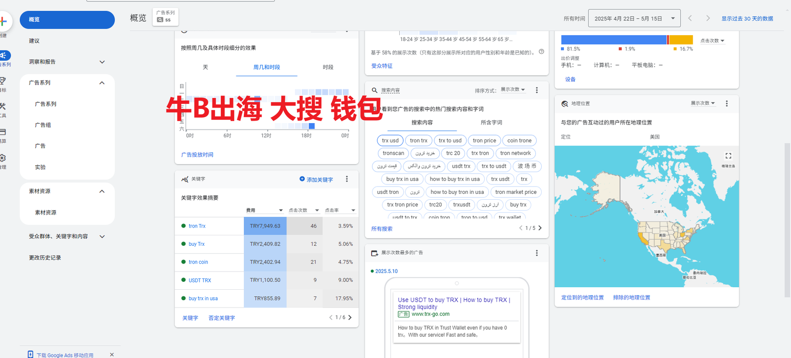This screenshot has width=791, height=358.
Task: Expand the map to fullscreen
Action: (728, 155)
